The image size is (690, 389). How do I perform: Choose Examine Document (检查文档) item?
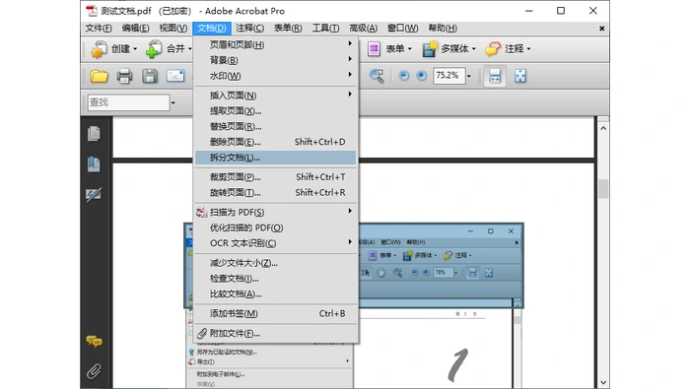point(275,279)
